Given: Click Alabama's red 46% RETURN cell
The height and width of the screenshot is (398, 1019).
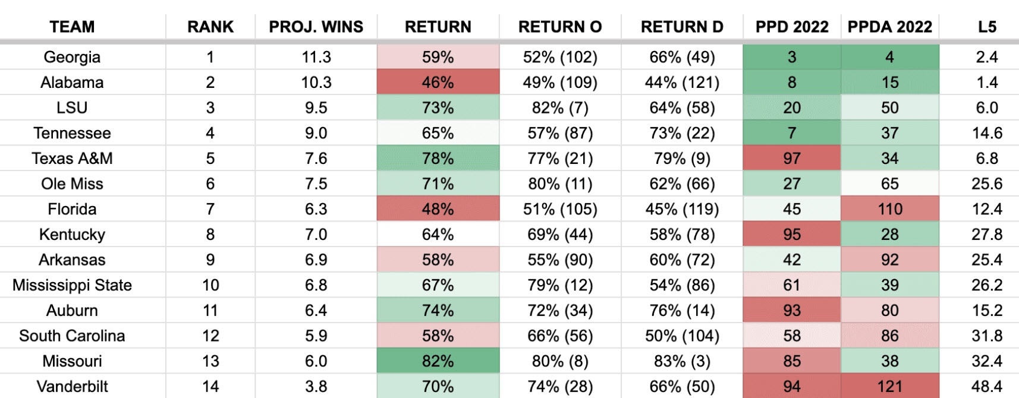Looking at the screenshot, I should (x=438, y=83).
